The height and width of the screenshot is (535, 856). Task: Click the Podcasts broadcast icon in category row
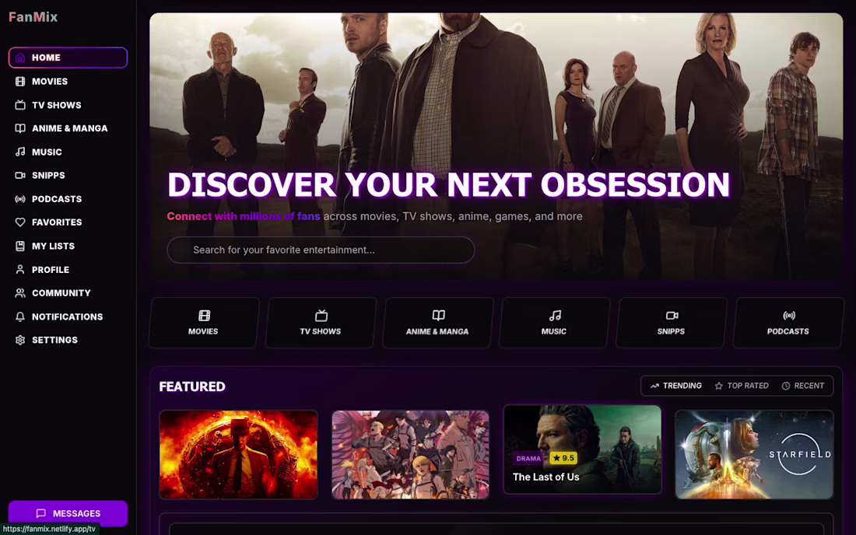(x=789, y=315)
